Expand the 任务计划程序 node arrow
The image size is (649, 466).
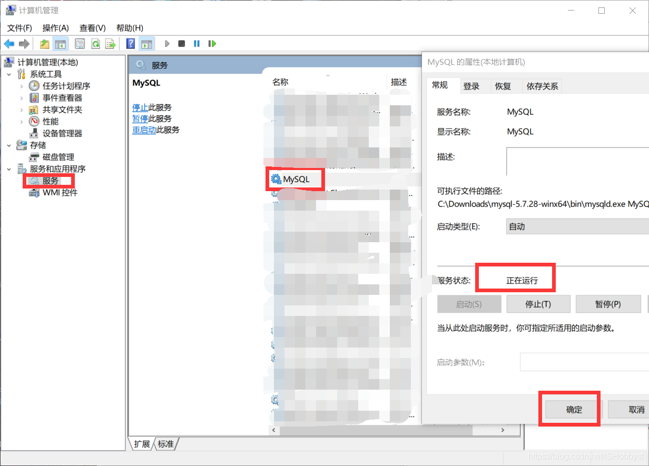22,86
